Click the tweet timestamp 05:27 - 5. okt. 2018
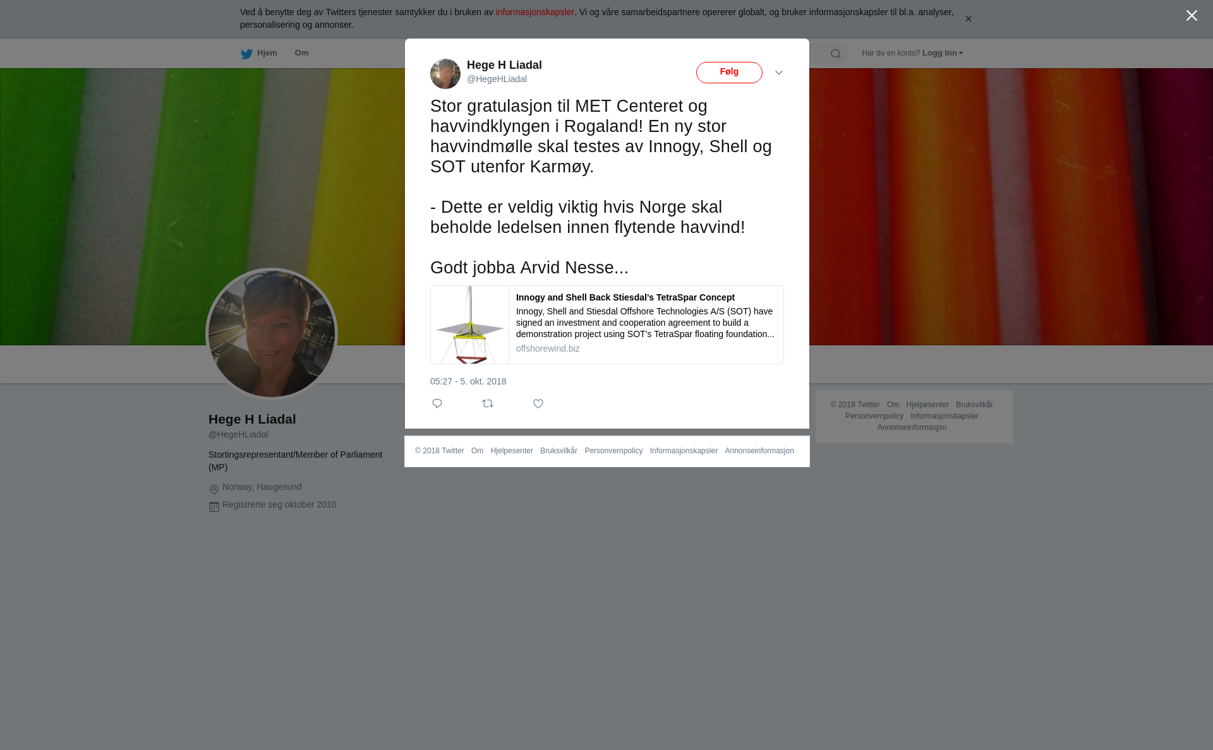 468,381
